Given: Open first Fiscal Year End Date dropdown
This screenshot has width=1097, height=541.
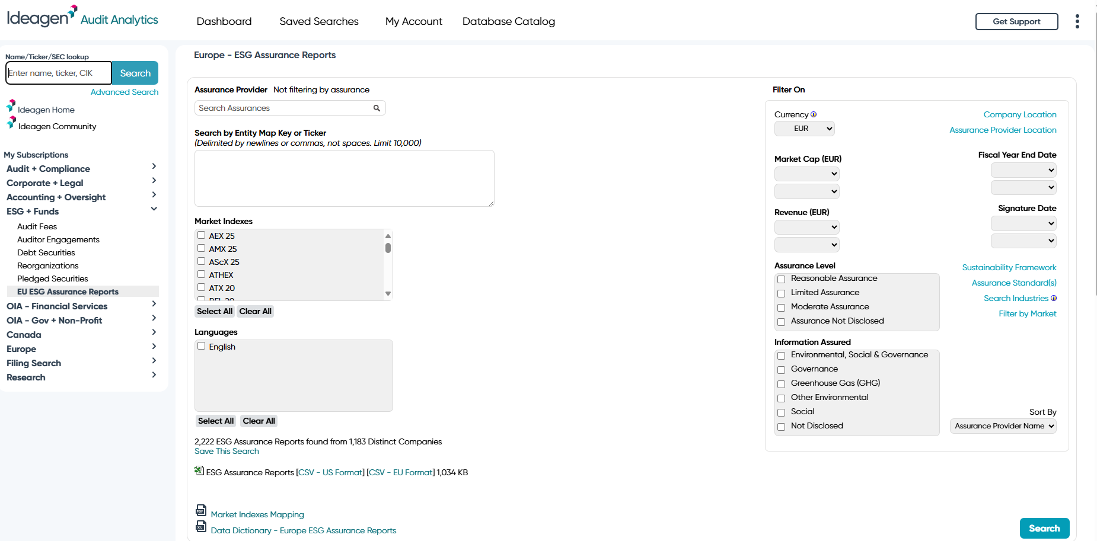Looking at the screenshot, I should coord(1023,170).
